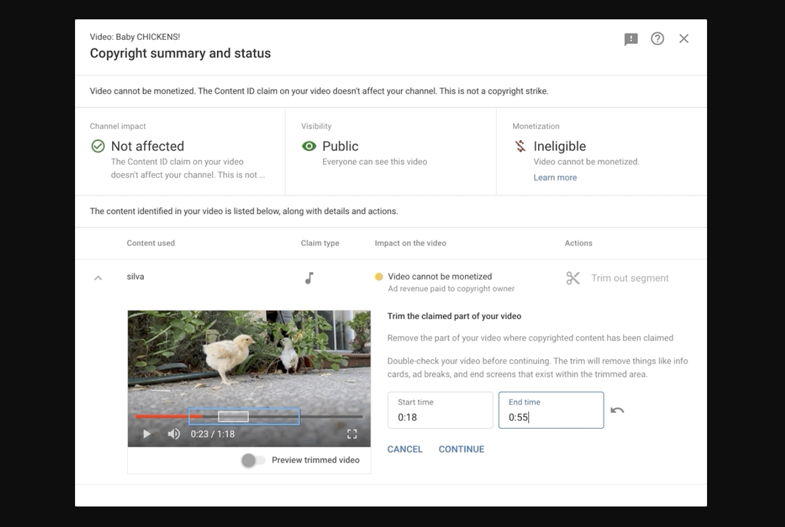Mute the video using the speaker icon

[x=174, y=434]
